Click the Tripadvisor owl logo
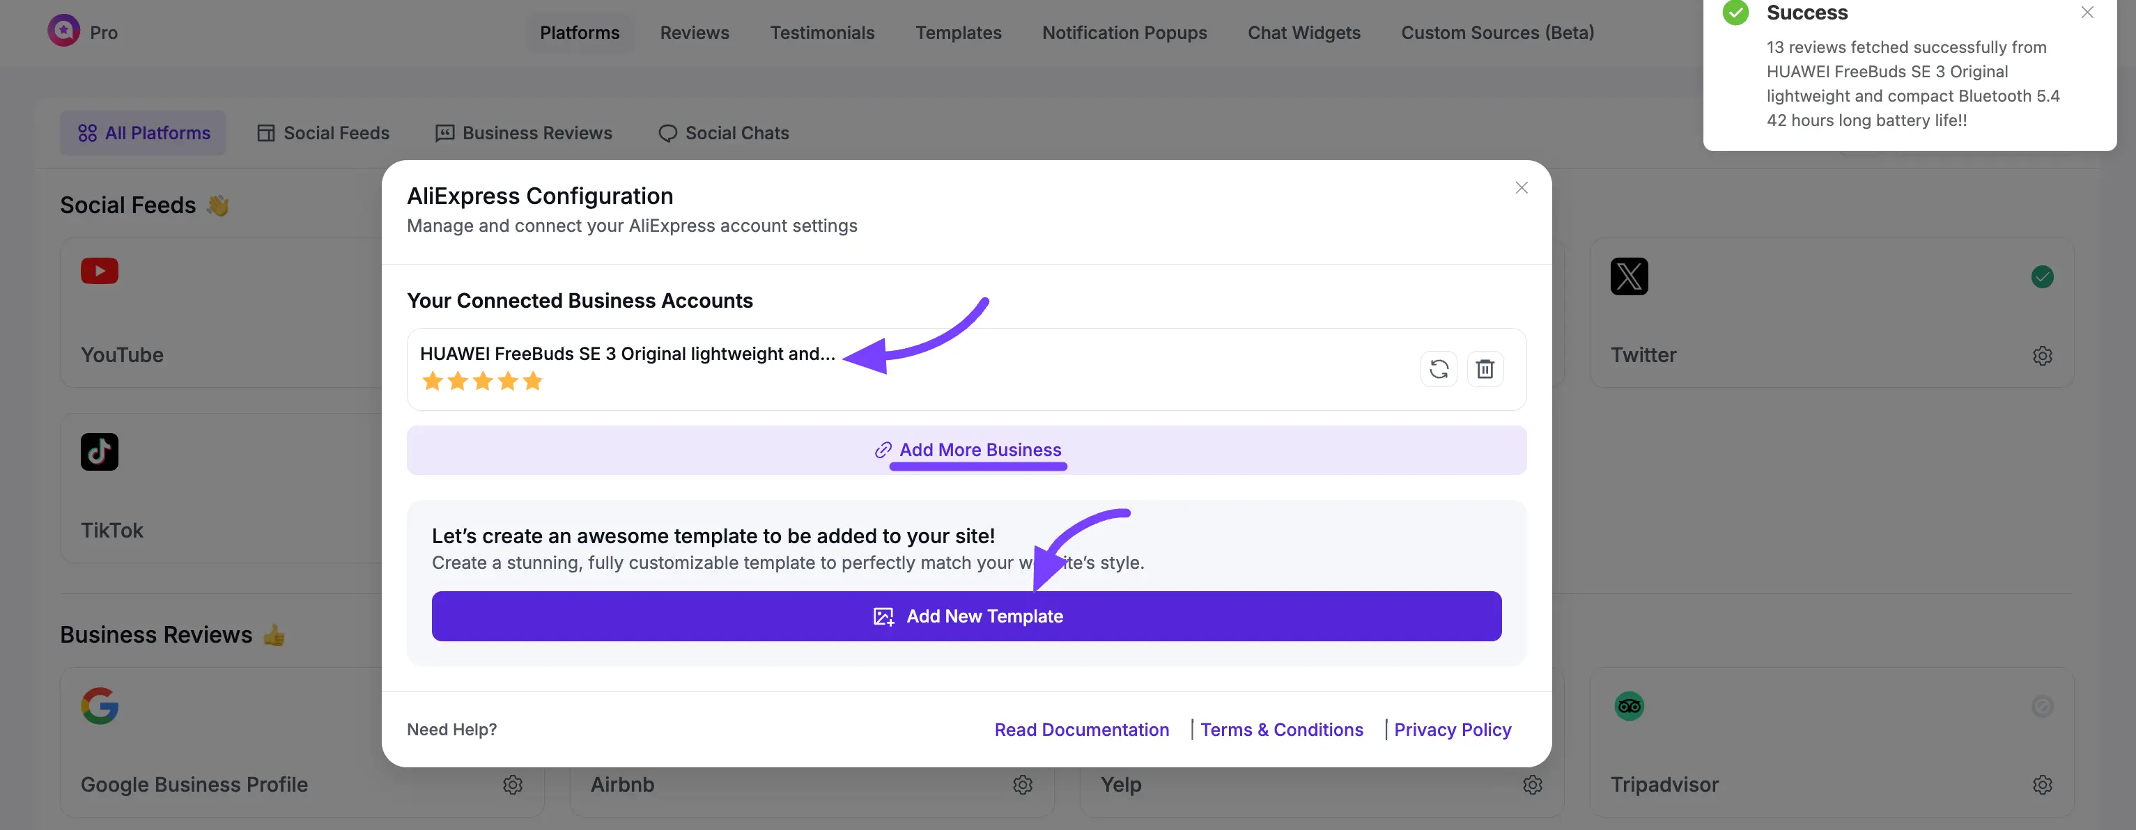 [x=1629, y=707]
